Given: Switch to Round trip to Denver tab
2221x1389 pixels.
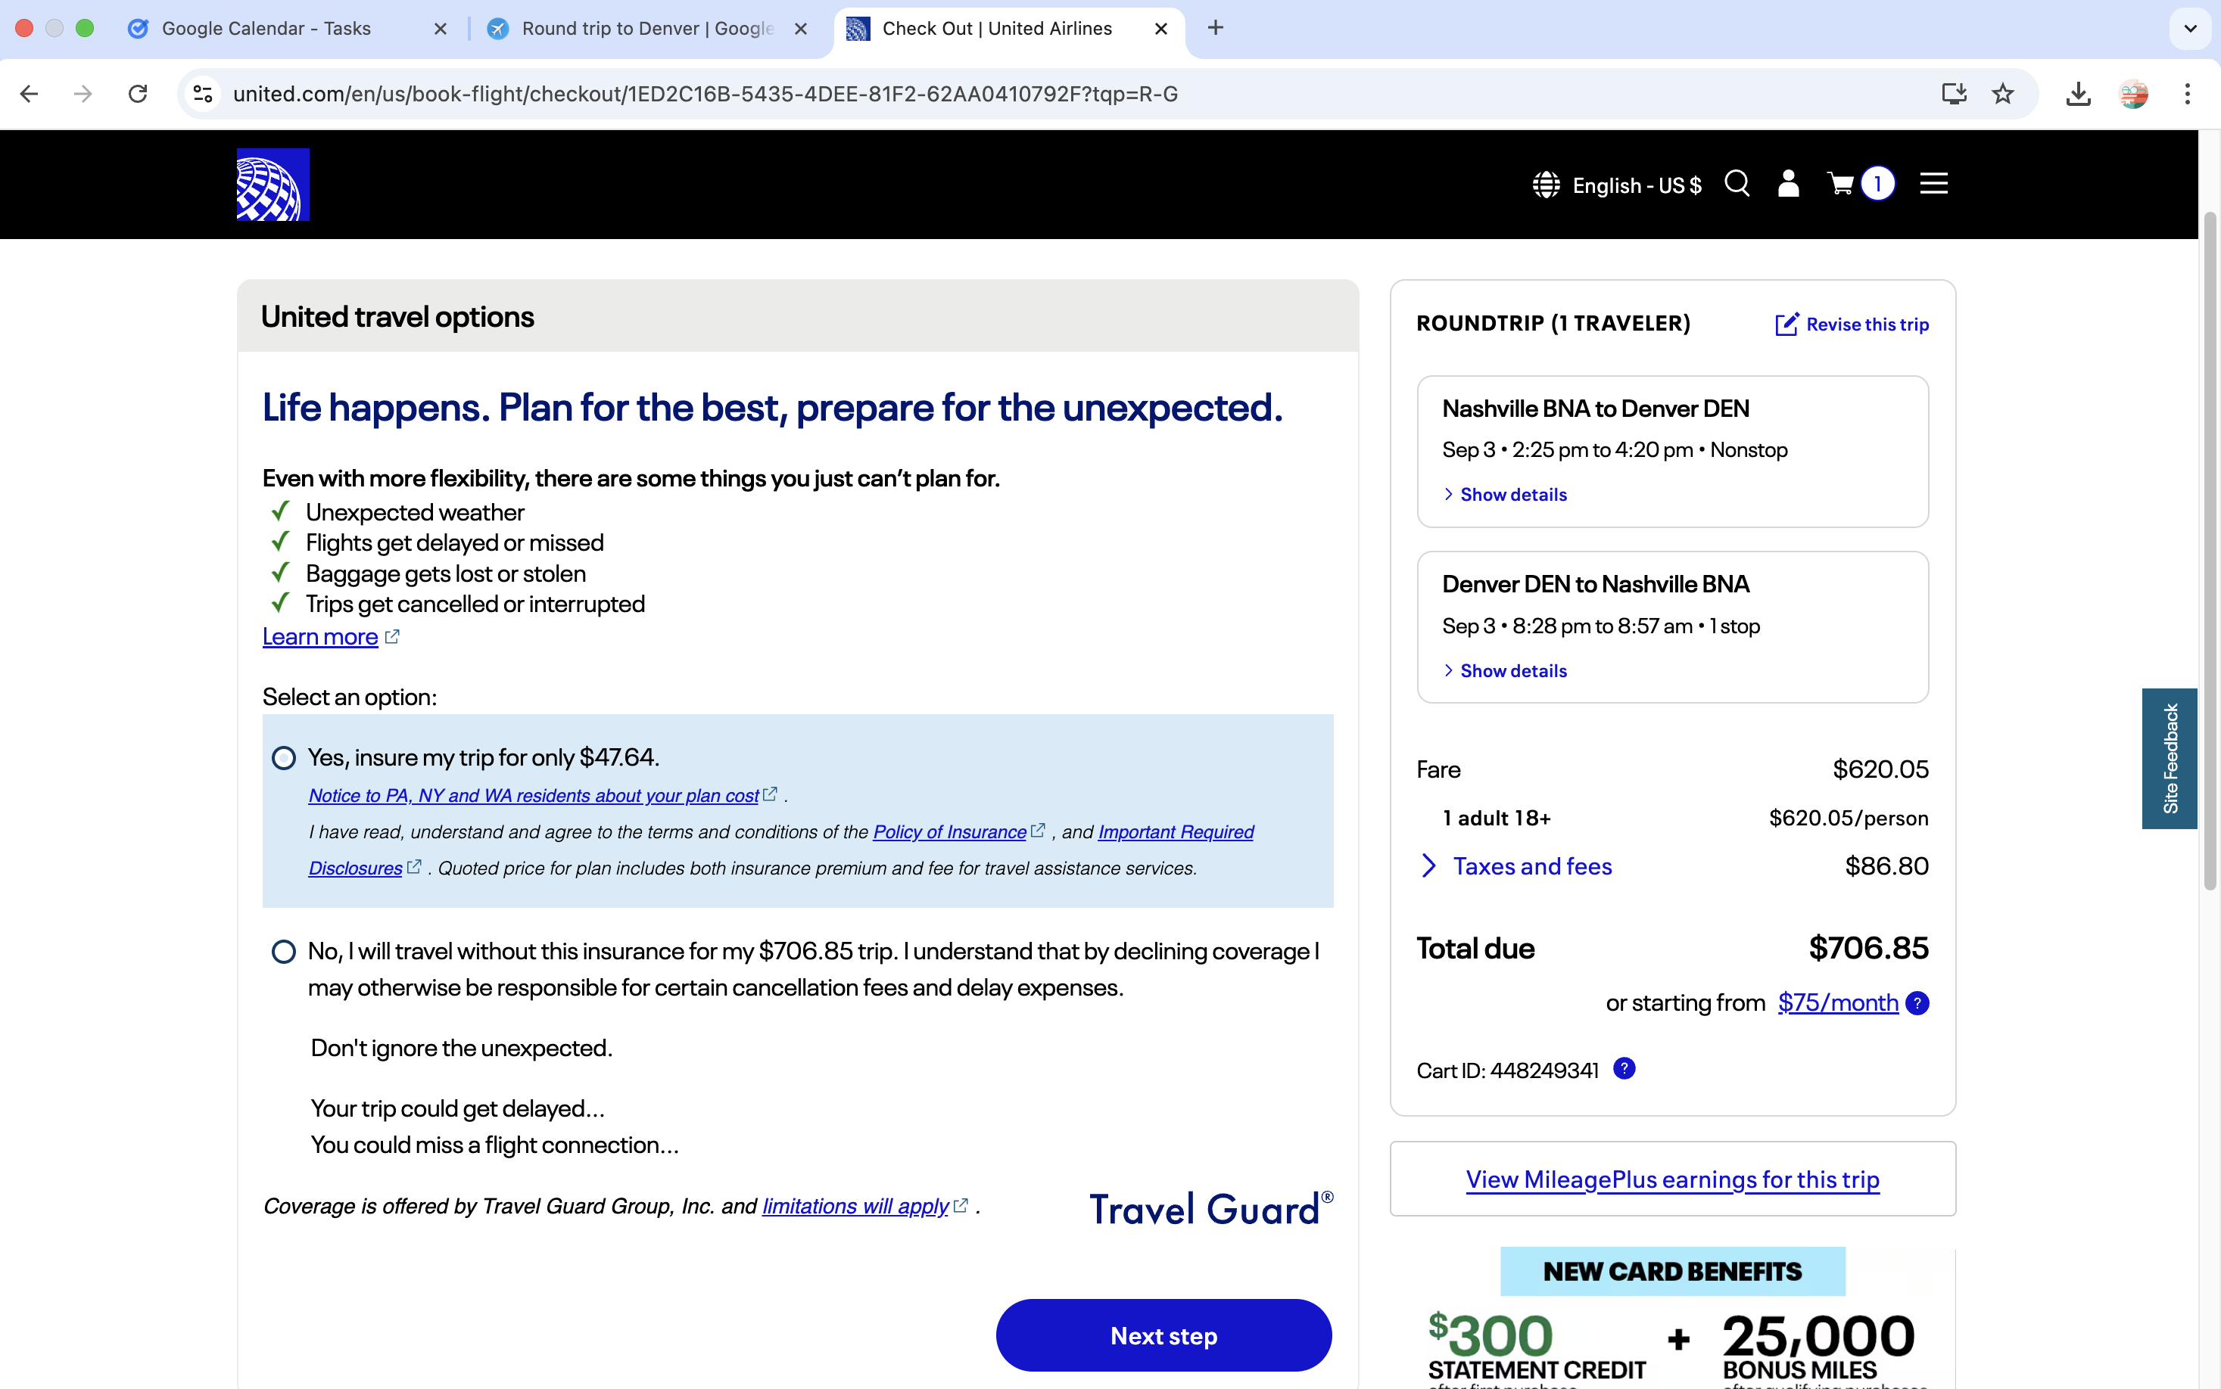Looking at the screenshot, I should pyautogui.click(x=647, y=29).
